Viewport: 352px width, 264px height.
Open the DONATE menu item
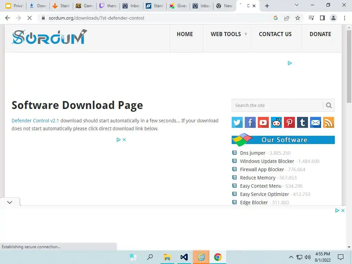coord(320,34)
